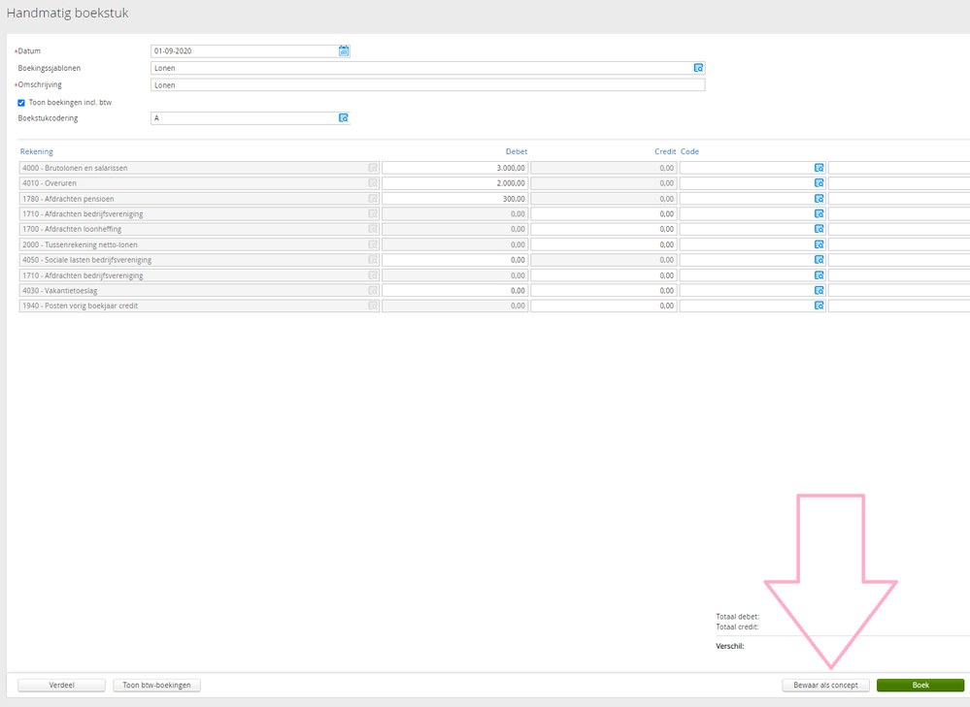Image resolution: width=970 pixels, height=707 pixels.
Task: Select the Omschrijving text field
Action: [x=427, y=85]
